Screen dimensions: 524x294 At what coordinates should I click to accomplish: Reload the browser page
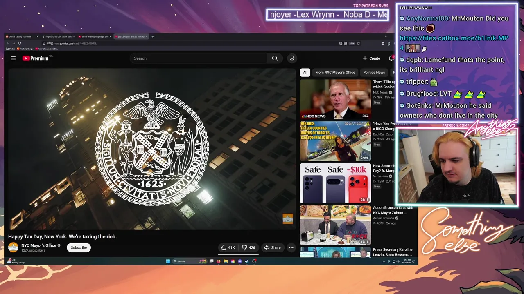click(x=19, y=43)
